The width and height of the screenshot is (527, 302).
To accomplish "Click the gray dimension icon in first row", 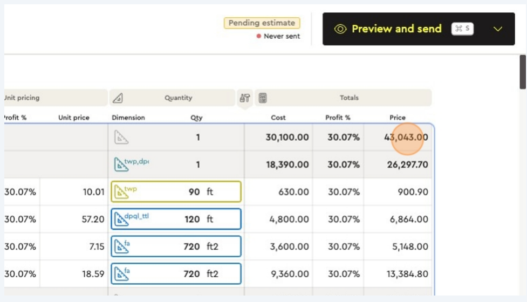I will [121, 138].
